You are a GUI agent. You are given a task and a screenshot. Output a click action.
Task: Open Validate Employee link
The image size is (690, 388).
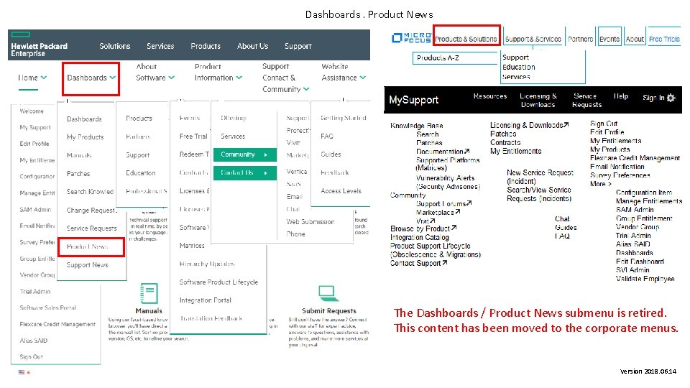(x=645, y=279)
